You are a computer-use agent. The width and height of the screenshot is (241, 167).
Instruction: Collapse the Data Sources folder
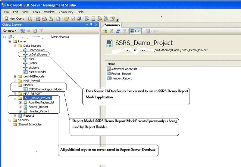pos(15,46)
